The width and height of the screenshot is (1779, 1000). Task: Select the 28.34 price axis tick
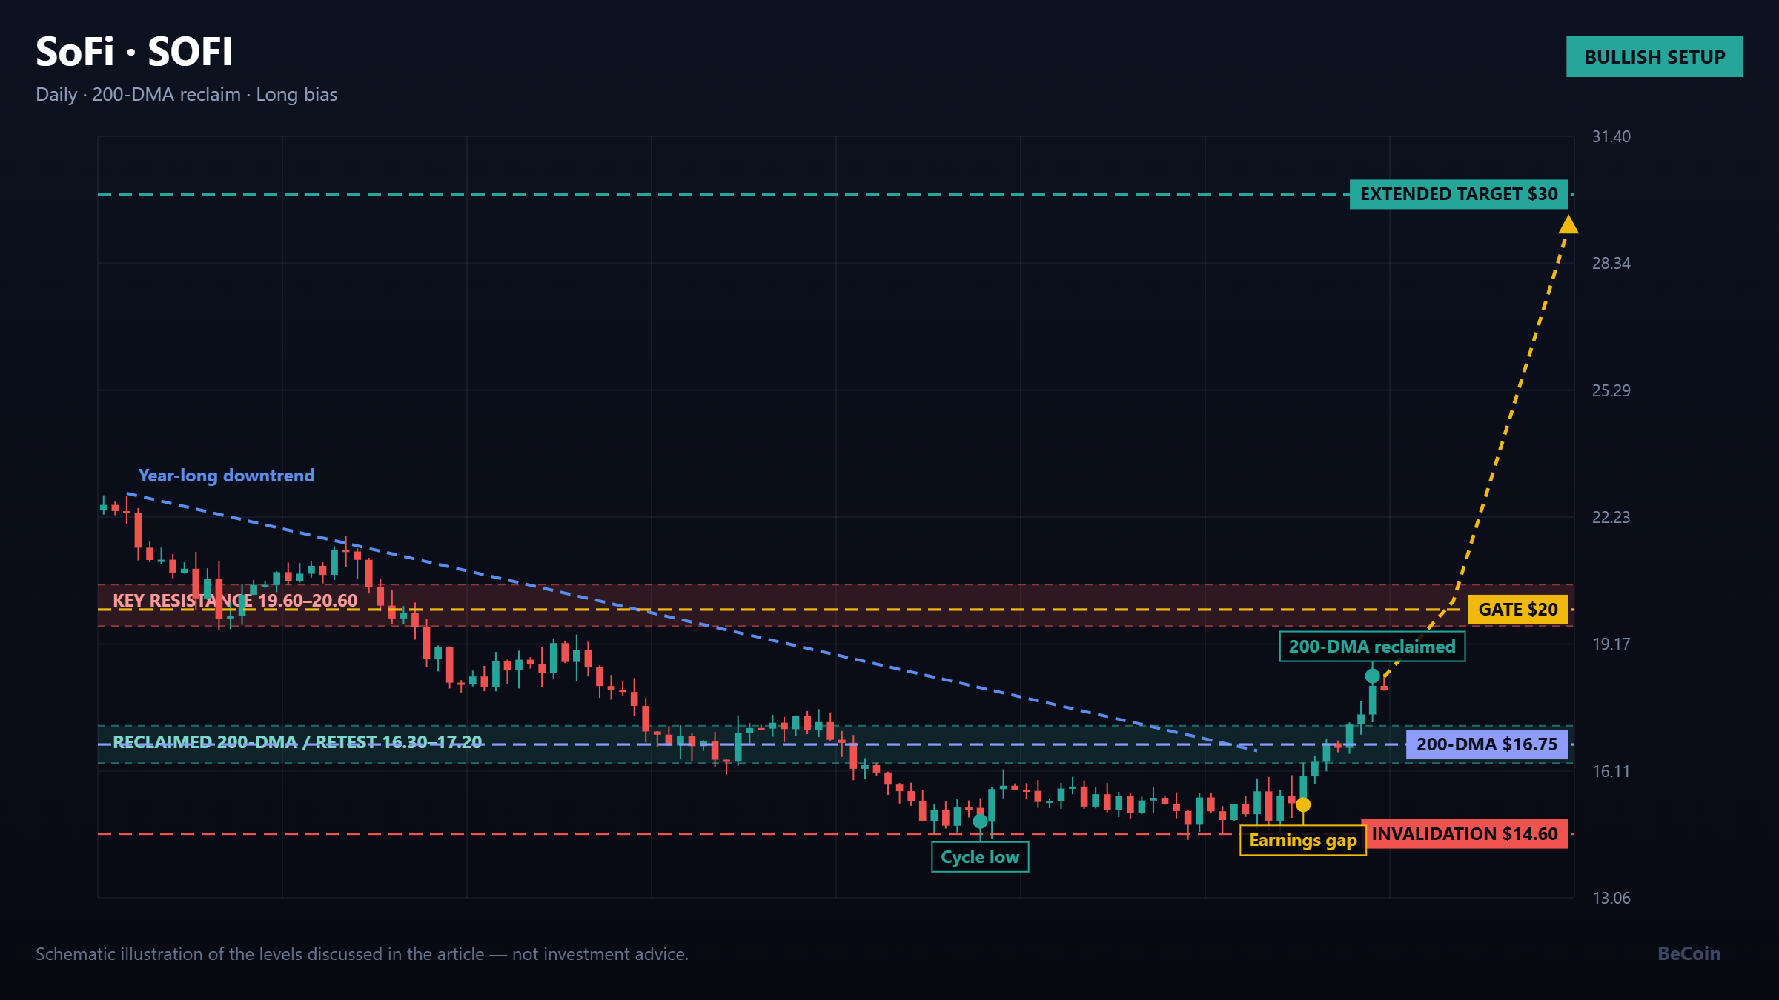1611,264
